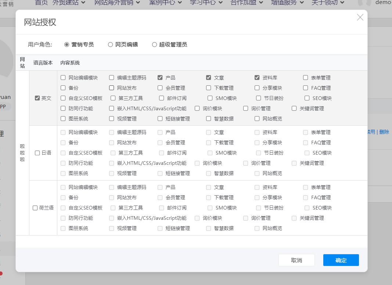
Task: Choose the 网页编辑 role option
Action: pos(111,45)
